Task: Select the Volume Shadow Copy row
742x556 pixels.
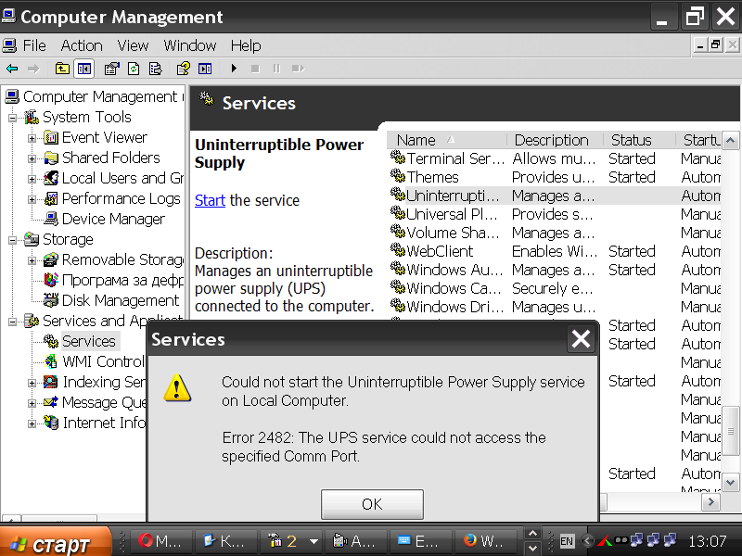Action: 555,233
